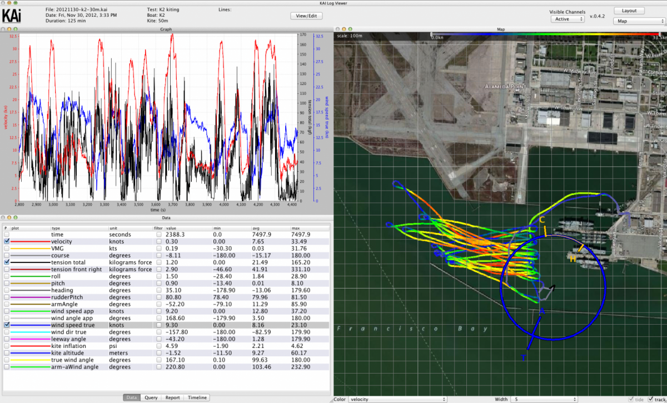Click the course unit cell degrees
Viewport: 667px width, 403px height.
coord(120,256)
